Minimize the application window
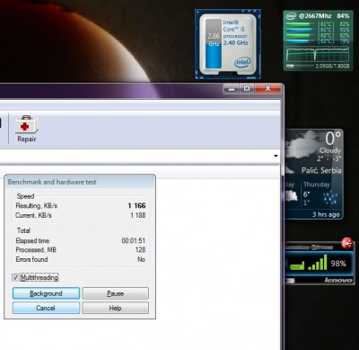359x350 pixels. coord(232,88)
